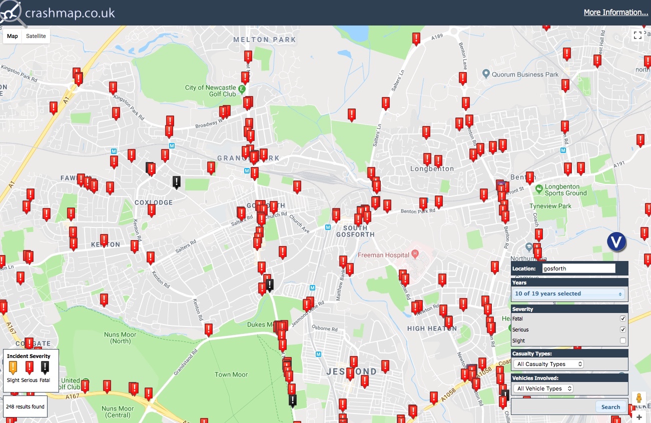651x423 pixels.
Task: Select the fatal marker above Jesmond Dene Rd junction
Action: coord(270,285)
